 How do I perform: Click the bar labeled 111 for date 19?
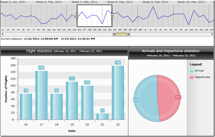coord(72,101)
